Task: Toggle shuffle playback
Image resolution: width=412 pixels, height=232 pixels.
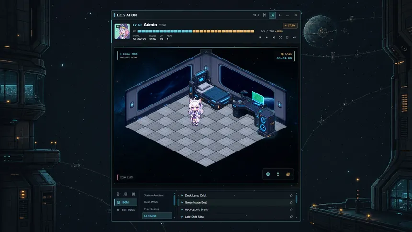Action: [x=280, y=37]
